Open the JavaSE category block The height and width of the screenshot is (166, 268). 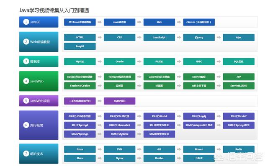(x=39, y=22)
